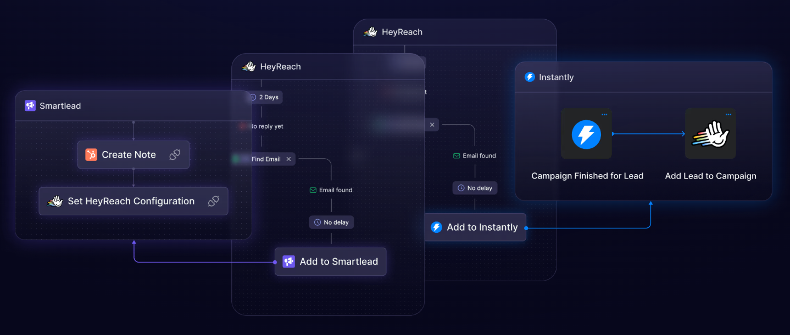Image resolution: width=790 pixels, height=335 pixels.
Task: Click 'HeyReach' title text of front panel
Action: pos(281,67)
